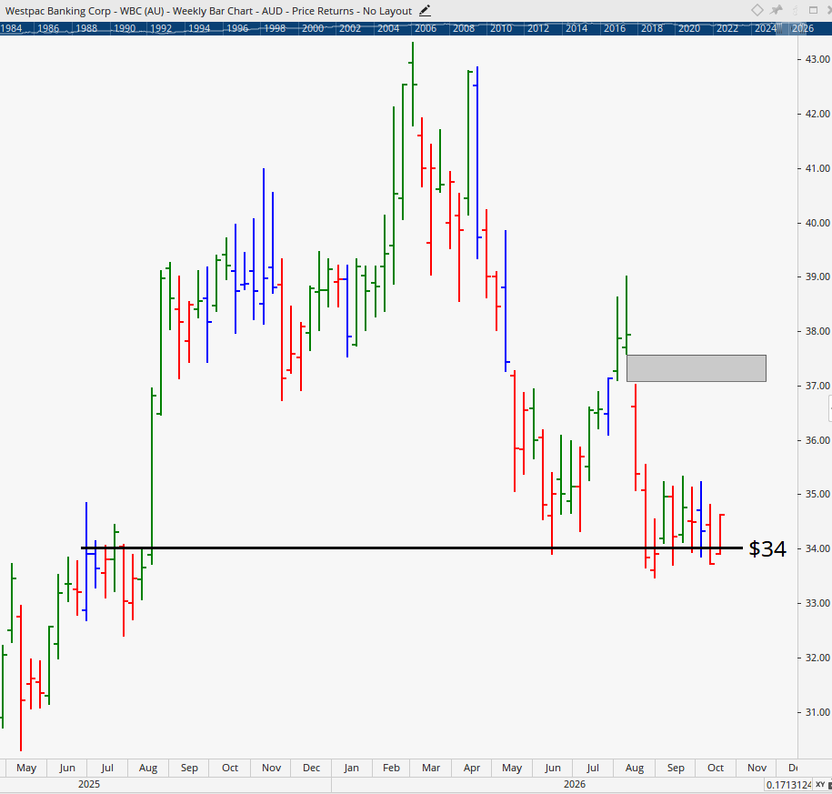Select the gray rectangle drawing on chart
The width and height of the screenshot is (832, 794).
click(697, 368)
